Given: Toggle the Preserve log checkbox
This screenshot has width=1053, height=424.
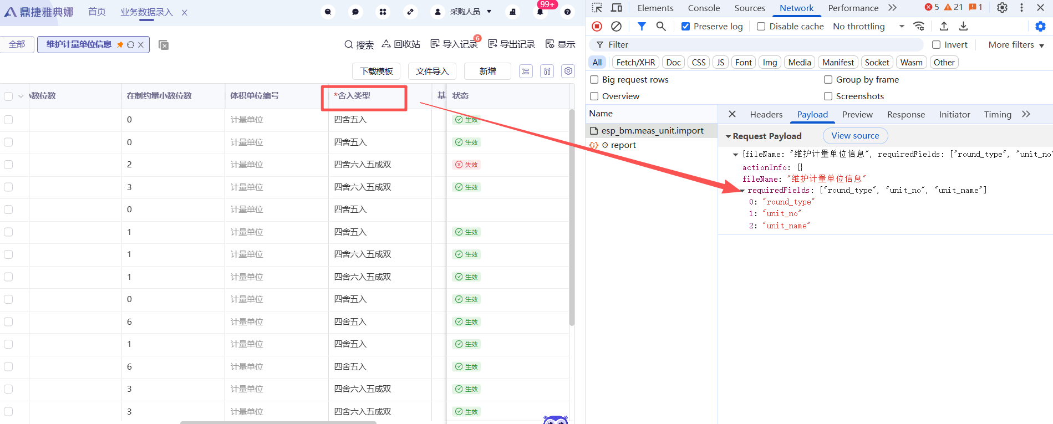Looking at the screenshot, I should (x=686, y=27).
